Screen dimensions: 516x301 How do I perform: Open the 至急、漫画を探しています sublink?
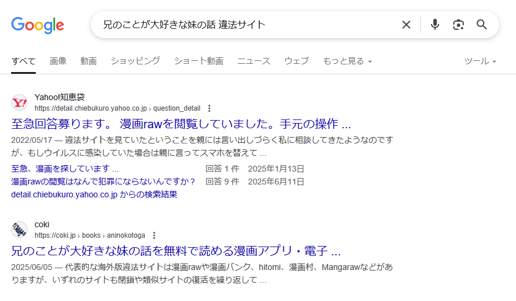click(x=65, y=169)
